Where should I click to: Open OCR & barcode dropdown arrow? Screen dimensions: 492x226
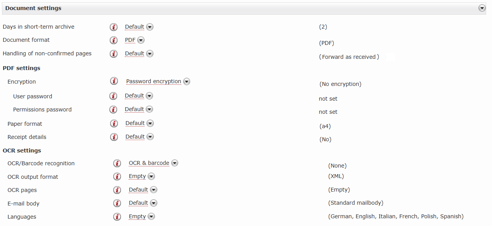pyautogui.click(x=175, y=163)
